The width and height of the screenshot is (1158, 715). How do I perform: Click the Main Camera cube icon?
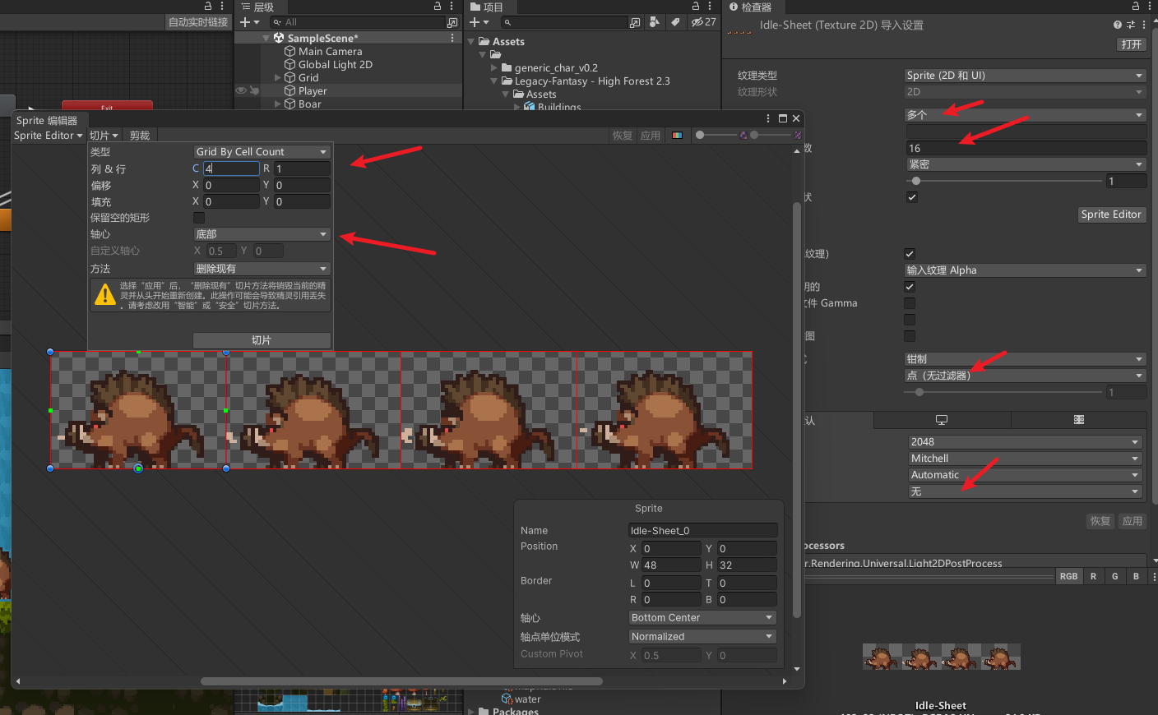[289, 51]
